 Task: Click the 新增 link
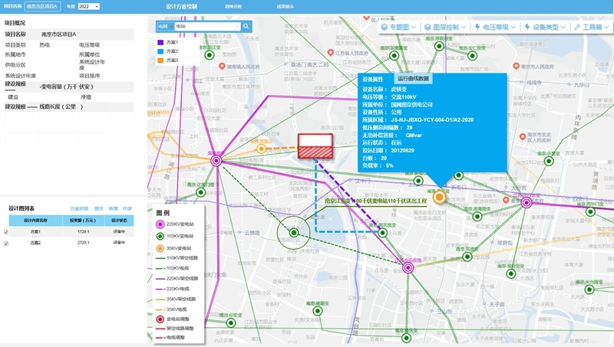tap(113, 208)
